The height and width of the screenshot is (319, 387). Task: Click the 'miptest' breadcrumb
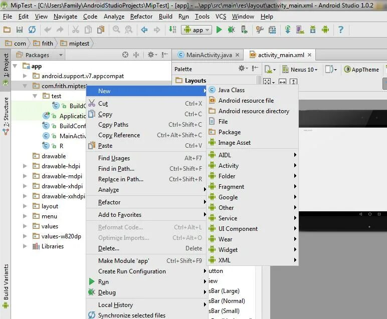tap(75, 44)
